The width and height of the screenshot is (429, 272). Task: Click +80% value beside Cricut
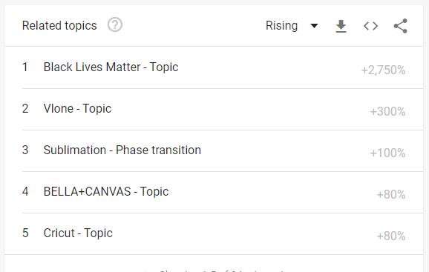pos(391,236)
